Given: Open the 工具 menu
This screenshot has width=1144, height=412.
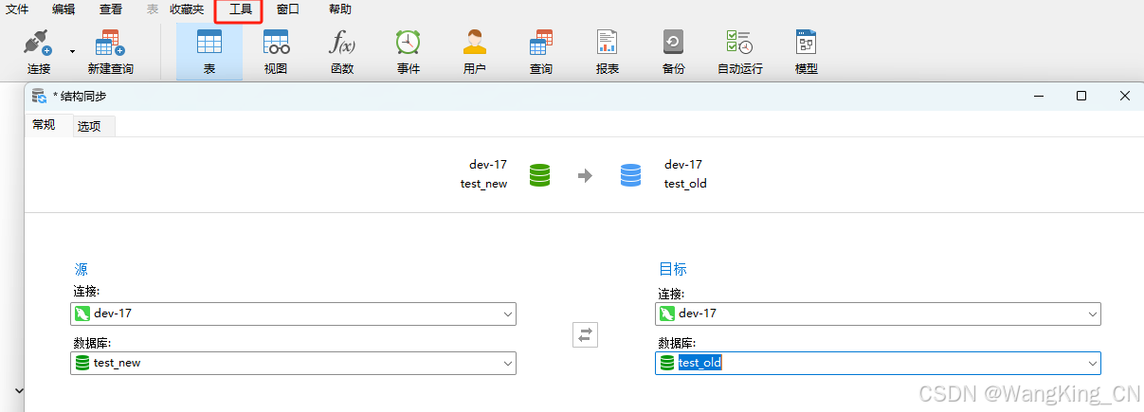Looking at the screenshot, I should [241, 9].
